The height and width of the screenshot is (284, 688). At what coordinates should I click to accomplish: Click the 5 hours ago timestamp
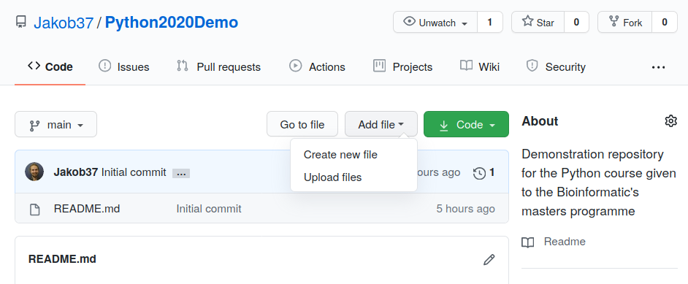(465, 209)
